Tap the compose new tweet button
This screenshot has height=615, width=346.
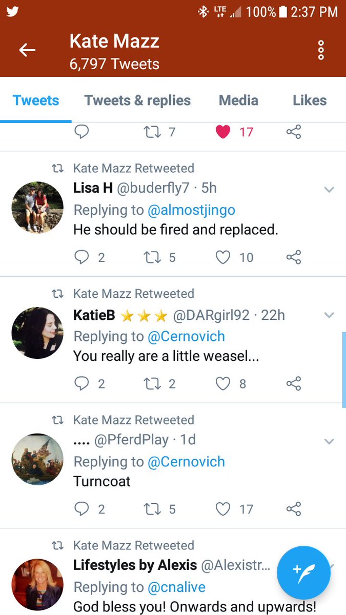pyautogui.click(x=303, y=572)
